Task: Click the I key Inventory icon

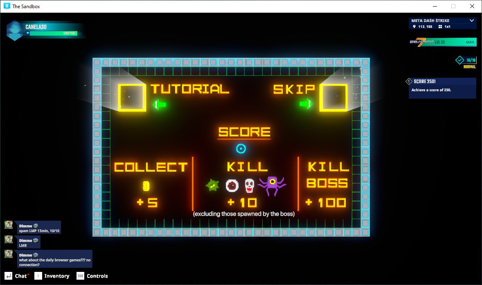Action: [x=38, y=276]
